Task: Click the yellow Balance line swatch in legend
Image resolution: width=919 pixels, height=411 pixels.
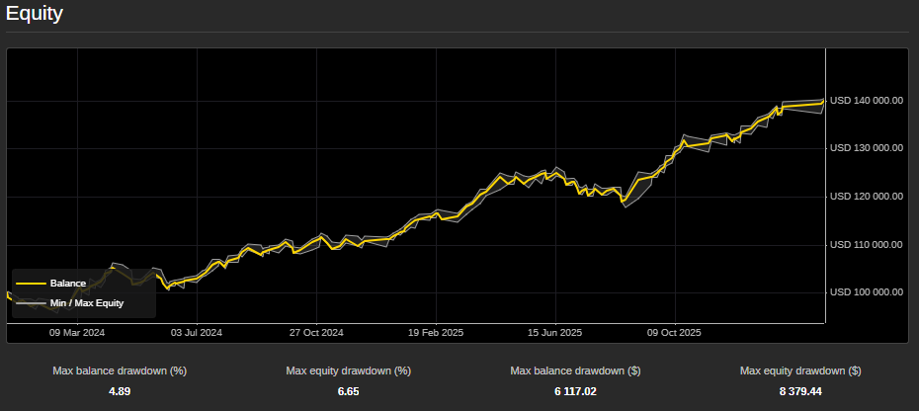Action: 30,284
